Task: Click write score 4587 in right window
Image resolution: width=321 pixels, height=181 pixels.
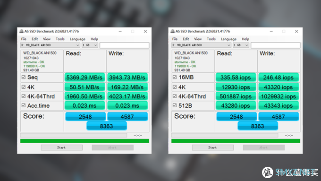Action: click(x=279, y=116)
